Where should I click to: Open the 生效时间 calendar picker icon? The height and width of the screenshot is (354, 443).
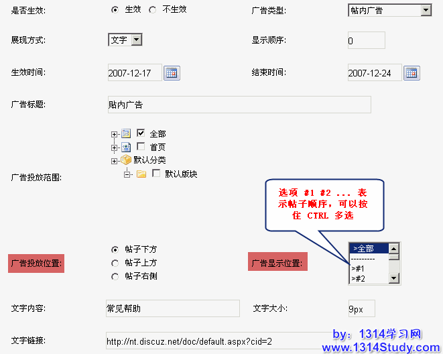[172, 73]
